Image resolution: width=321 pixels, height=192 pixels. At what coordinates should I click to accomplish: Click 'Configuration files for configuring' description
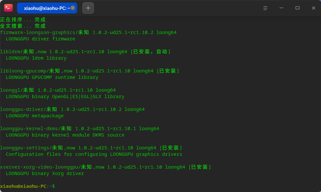[x=57, y=154]
